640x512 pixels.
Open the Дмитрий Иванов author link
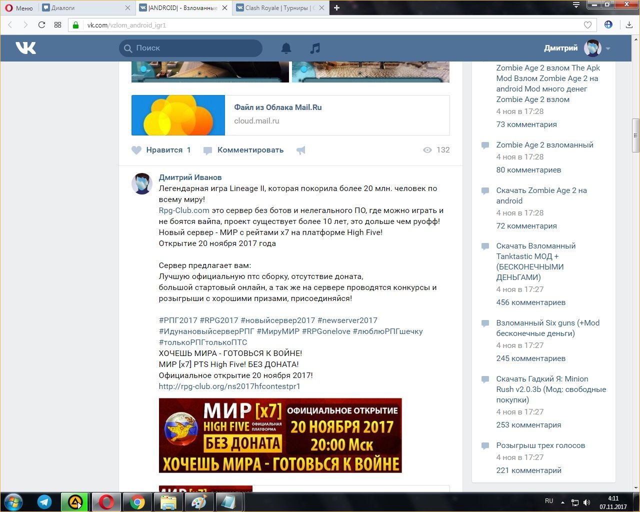[190, 177]
